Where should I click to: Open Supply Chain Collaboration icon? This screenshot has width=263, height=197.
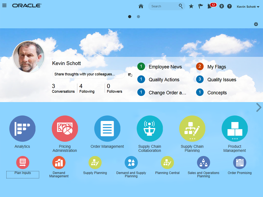coord(150,129)
